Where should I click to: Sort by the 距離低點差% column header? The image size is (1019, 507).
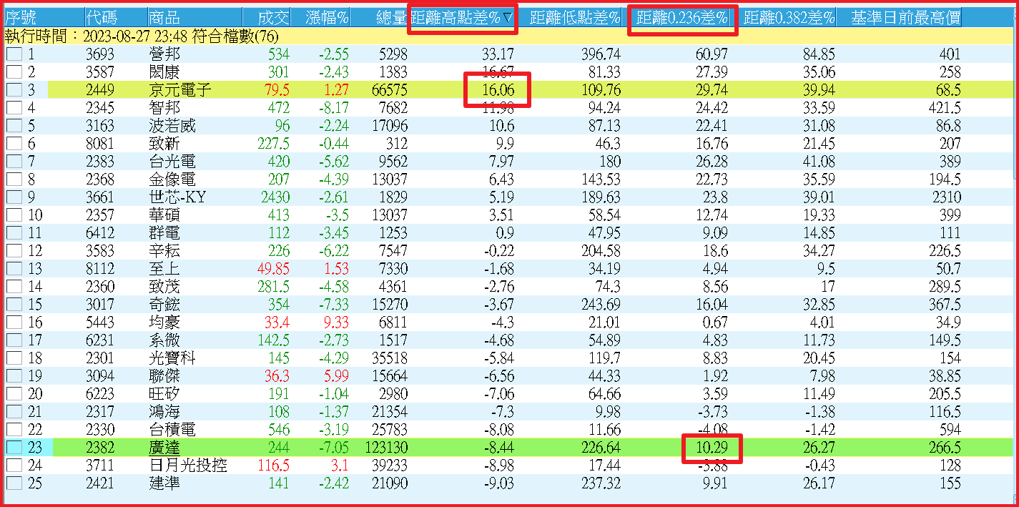click(575, 19)
